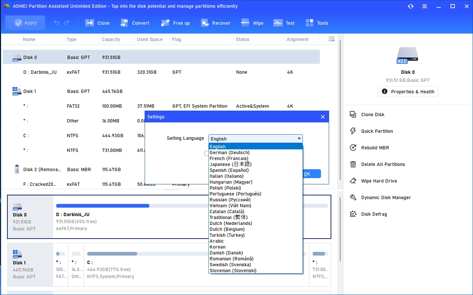
Task: Click the Redo arrow icon
Action: point(66,23)
